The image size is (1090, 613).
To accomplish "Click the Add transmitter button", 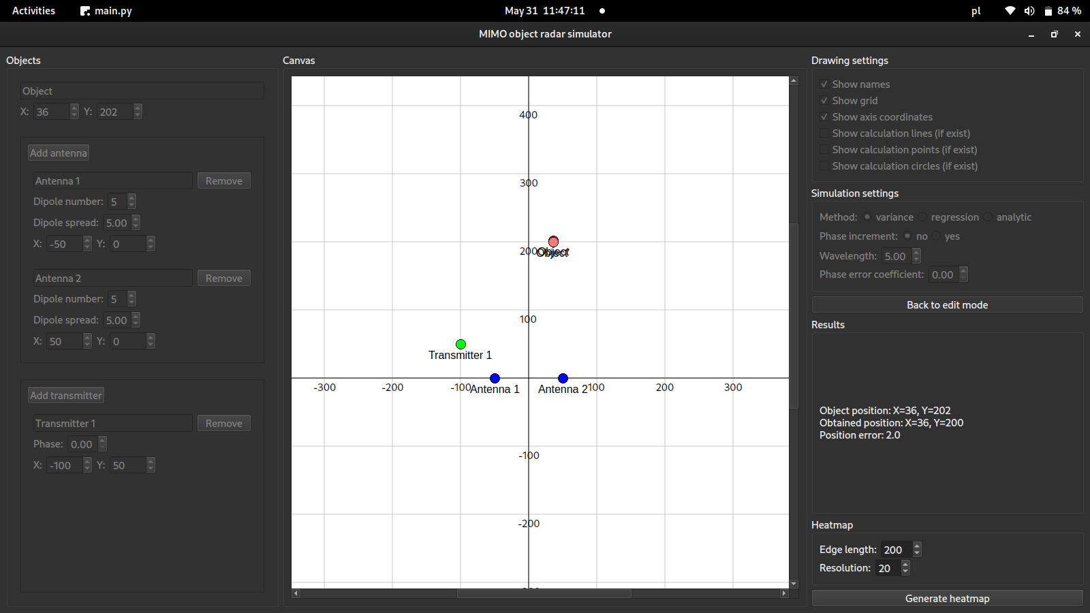I will point(66,395).
